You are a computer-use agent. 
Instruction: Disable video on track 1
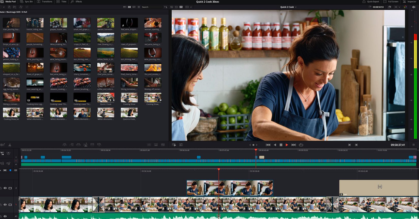(x=10, y=205)
